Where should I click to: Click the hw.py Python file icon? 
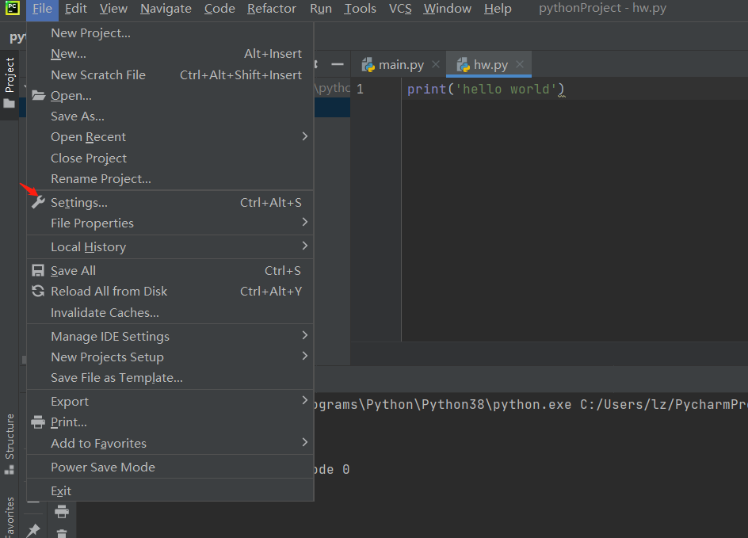(x=464, y=64)
